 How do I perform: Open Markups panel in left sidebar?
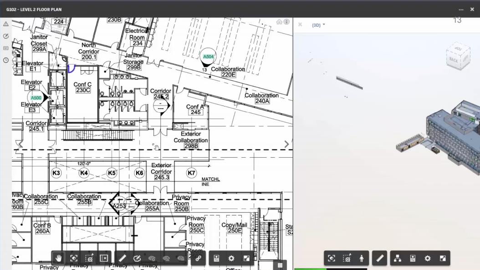(x=6, y=36)
